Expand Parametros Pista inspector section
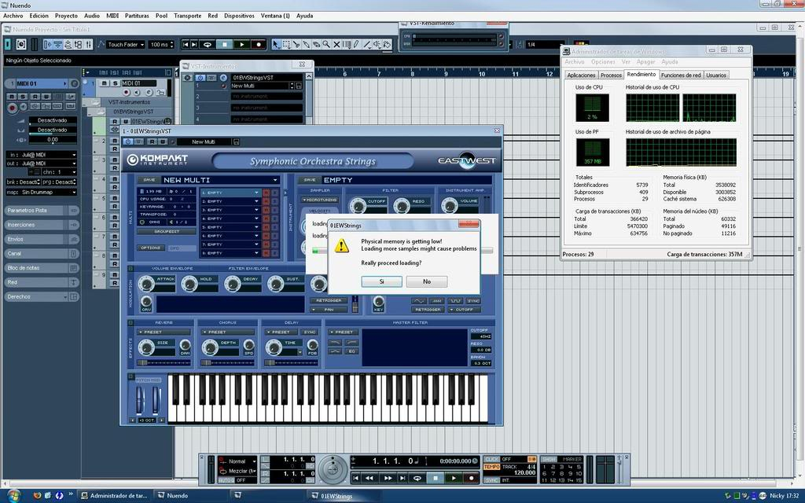Image resolution: width=805 pixels, height=503 pixels. click(41, 211)
